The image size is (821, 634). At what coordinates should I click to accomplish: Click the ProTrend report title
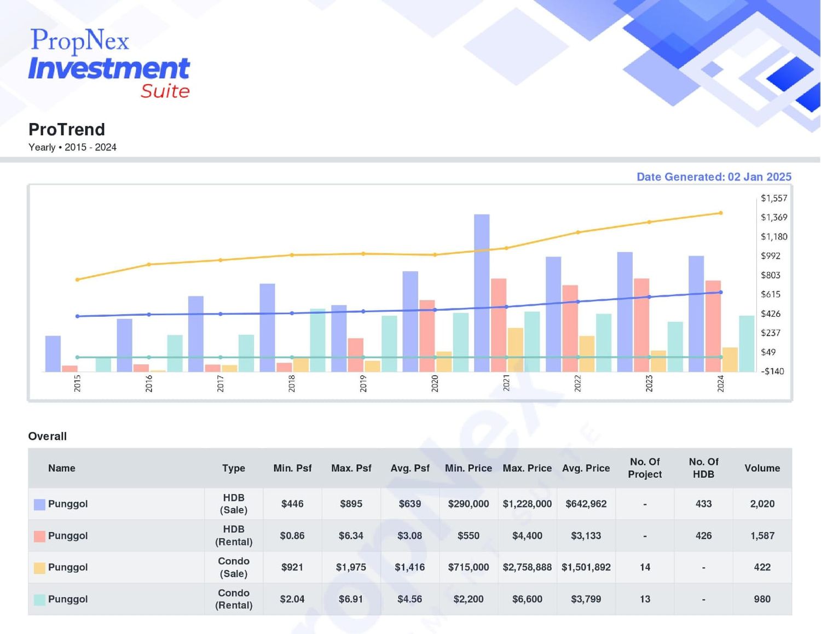[67, 130]
